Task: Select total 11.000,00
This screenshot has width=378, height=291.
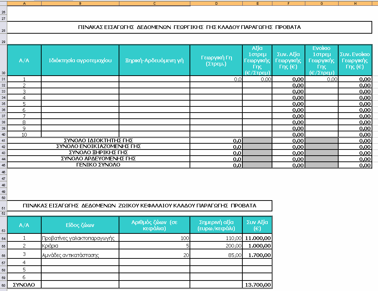Action: (257, 238)
